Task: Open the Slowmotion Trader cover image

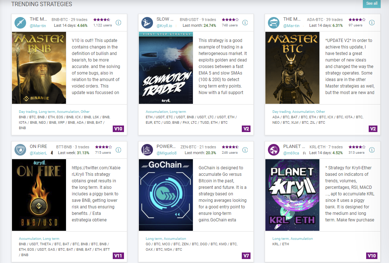Action: 166,68
